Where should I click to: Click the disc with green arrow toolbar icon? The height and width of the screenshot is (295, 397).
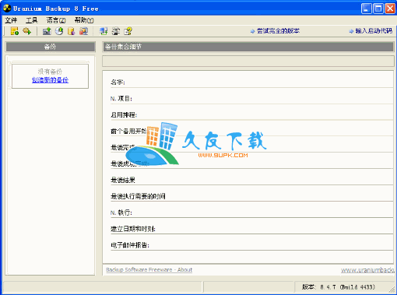click(x=59, y=31)
